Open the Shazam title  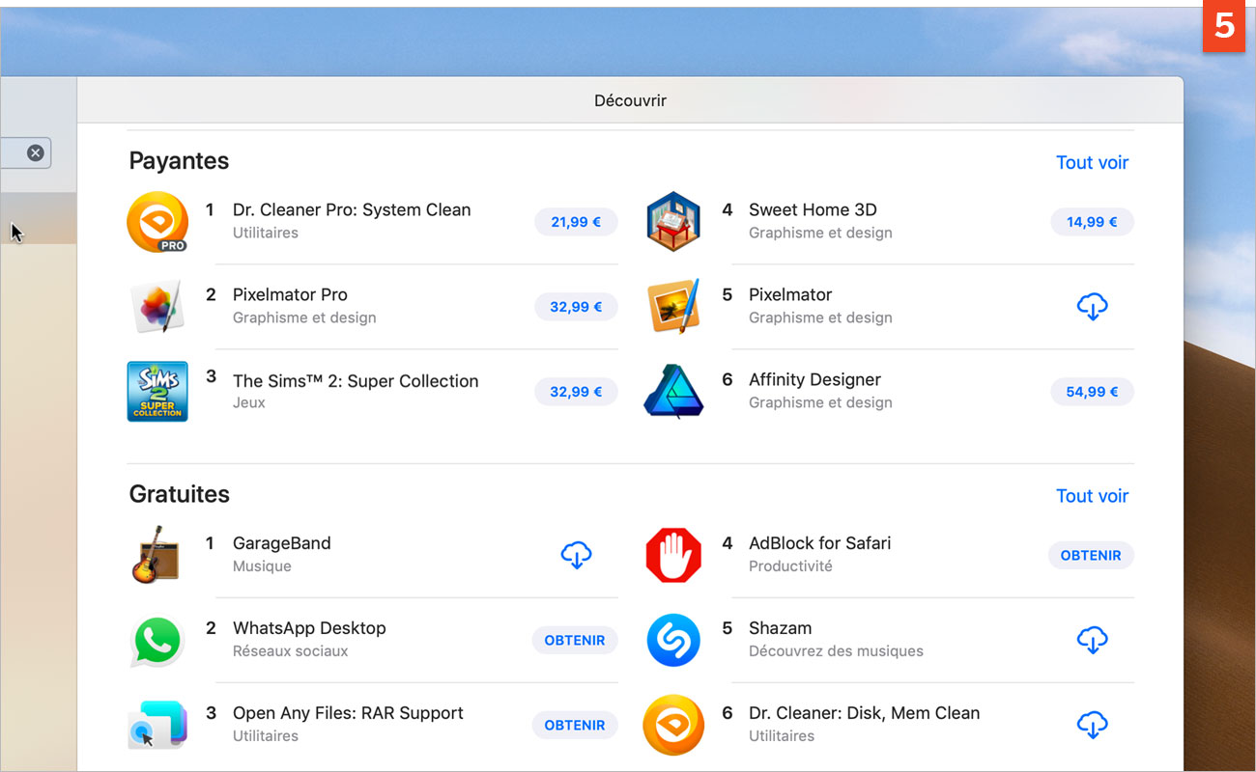pos(780,627)
